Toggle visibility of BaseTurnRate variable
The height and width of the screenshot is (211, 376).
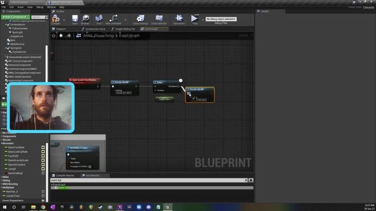click(43, 148)
